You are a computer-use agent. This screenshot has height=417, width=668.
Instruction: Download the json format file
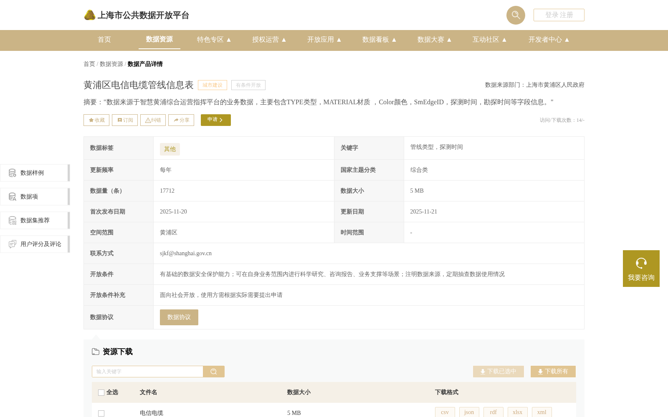click(x=469, y=412)
